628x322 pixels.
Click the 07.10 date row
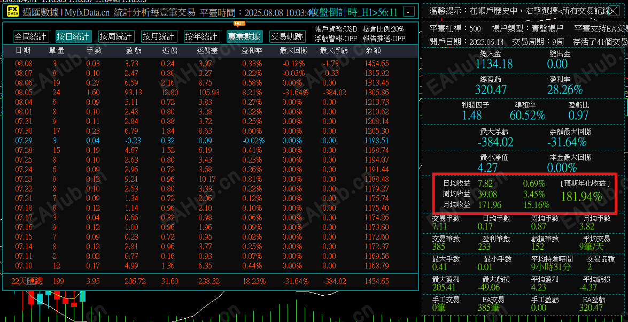[x=210, y=265]
